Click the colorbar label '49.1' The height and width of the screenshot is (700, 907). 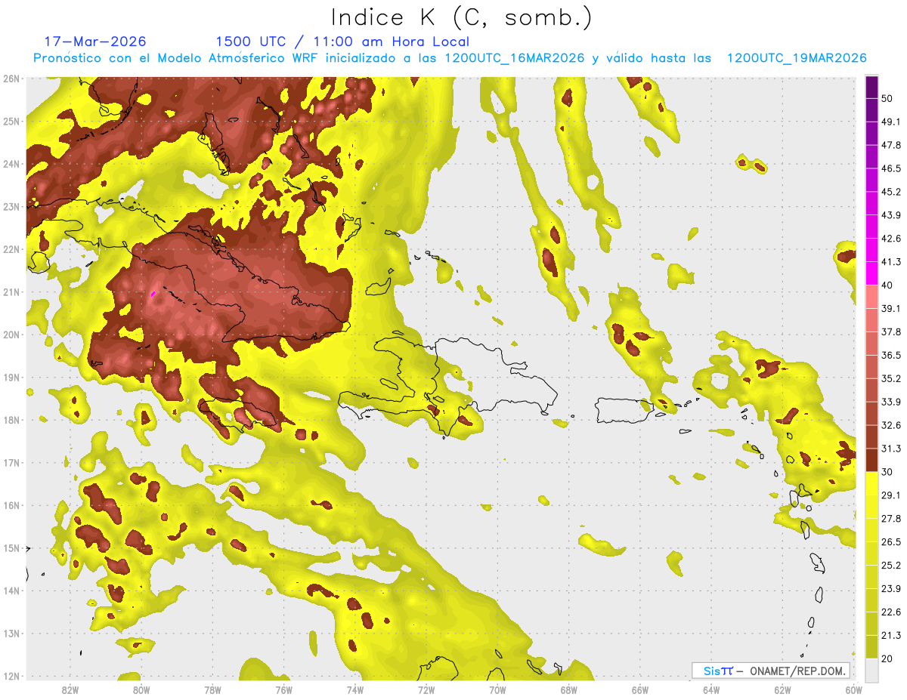tap(891, 122)
